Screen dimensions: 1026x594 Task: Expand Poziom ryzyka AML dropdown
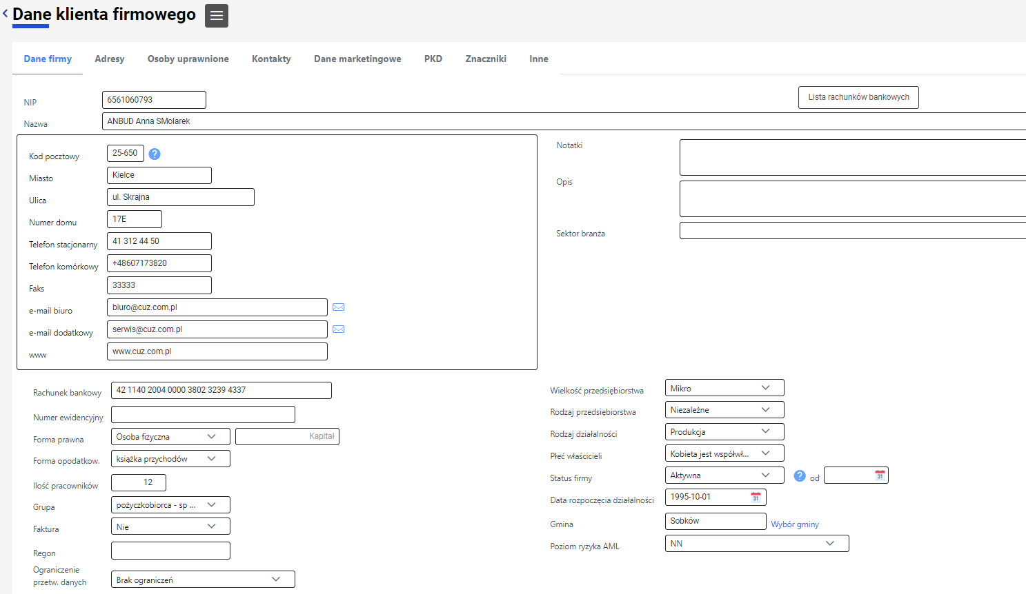[757, 544]
